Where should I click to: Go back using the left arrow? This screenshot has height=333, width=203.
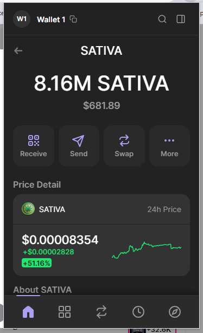tap(18, 50)
